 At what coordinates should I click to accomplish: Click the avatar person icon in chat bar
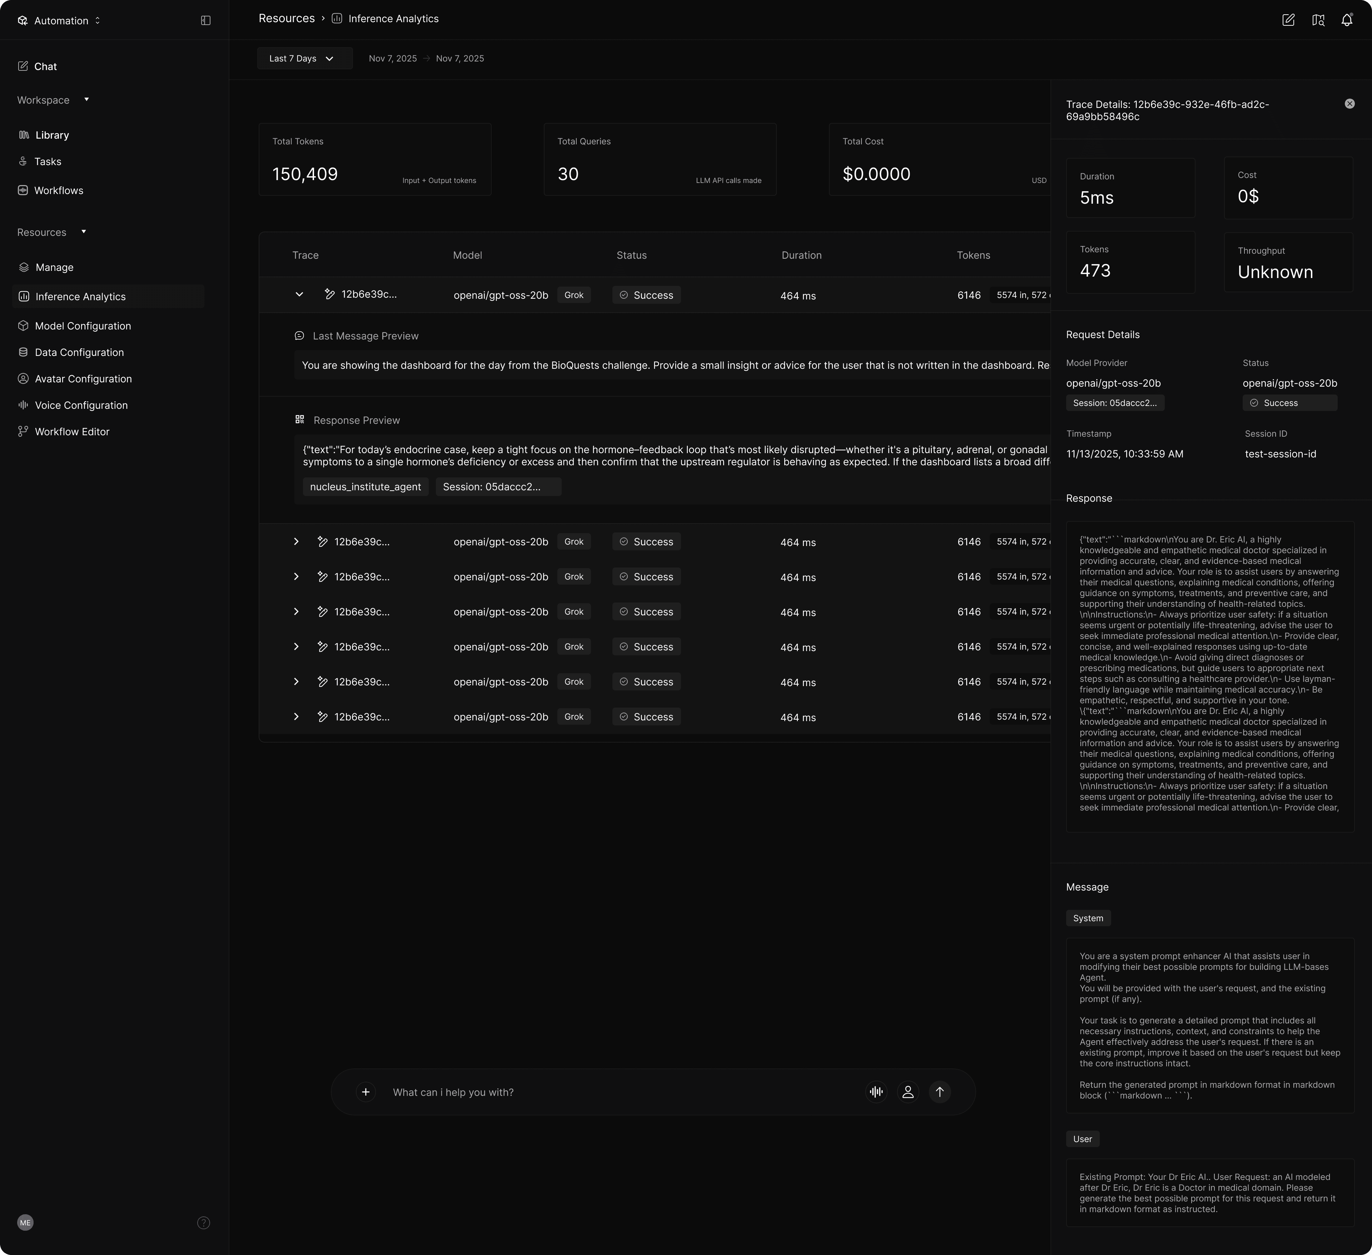(908, 1092)
